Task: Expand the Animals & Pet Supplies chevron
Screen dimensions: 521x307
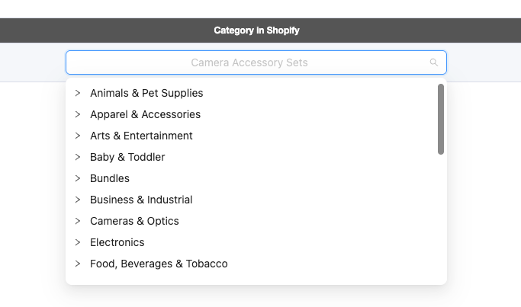Action: [78, 93]
